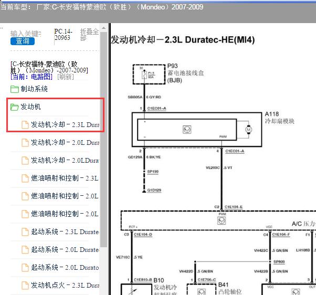
Task: Expand the 制动系统 folder
Action: coord(34,89)
